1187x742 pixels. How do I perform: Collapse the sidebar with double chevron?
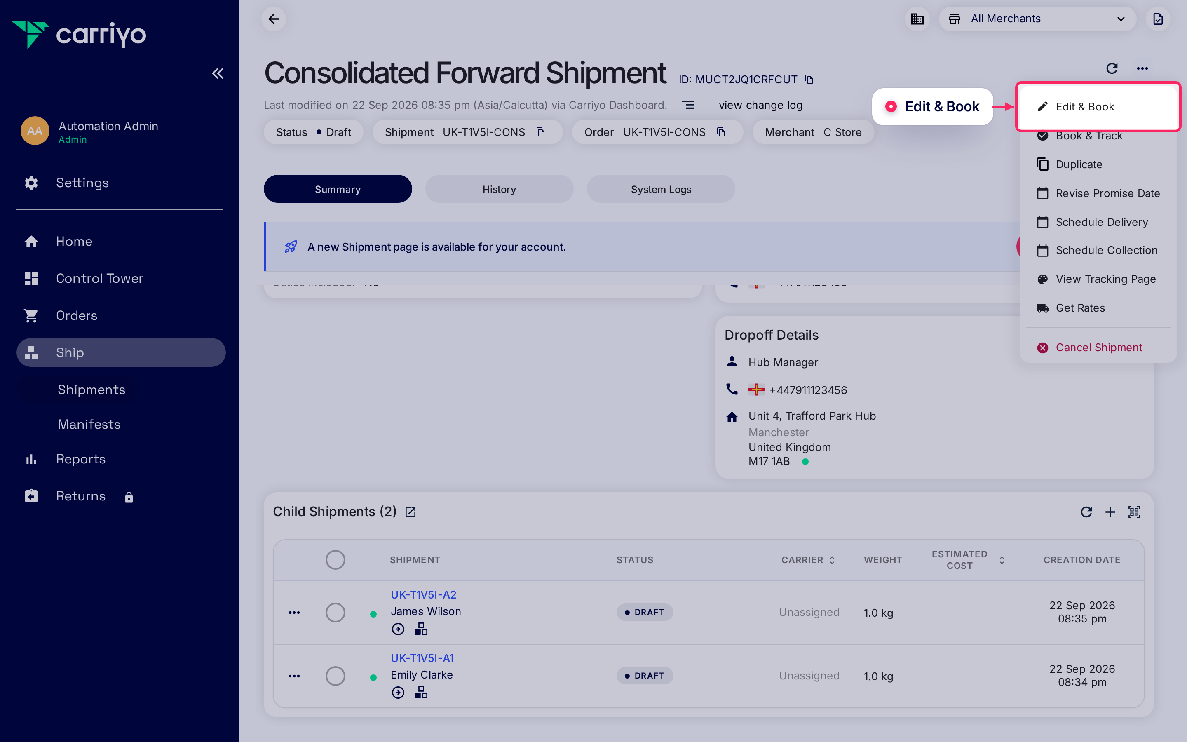pos(218,74)
